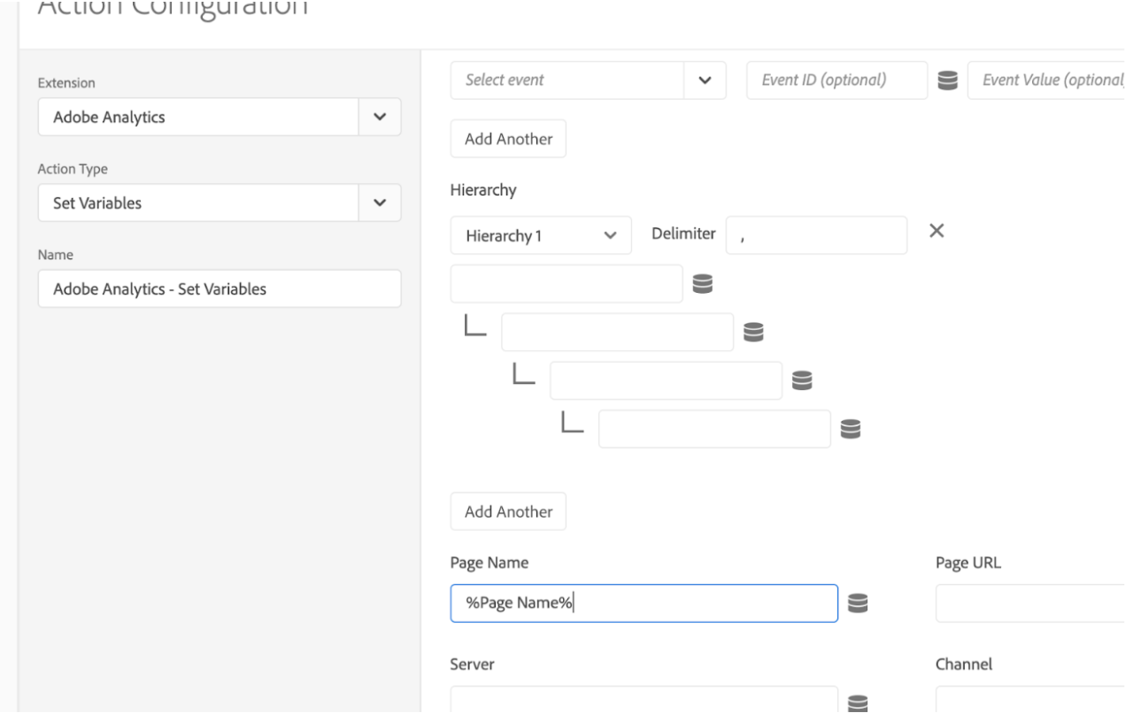
Task: Expand the Extension dropdown showing Adobe Analytics
Action: pyautogui.click(x=380, y=117)
